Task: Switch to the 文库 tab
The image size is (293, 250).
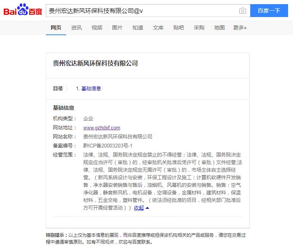Action: point(158,28)
